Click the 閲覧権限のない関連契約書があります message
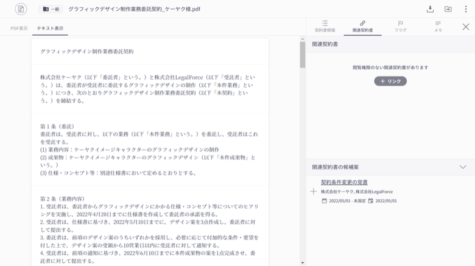The image size is (475, 266). pos(390,67)
